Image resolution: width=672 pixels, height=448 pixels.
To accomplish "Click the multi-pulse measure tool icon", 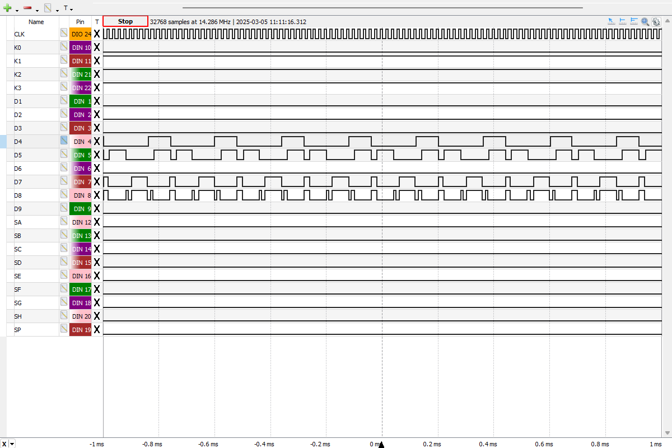I will coord(634,21).
